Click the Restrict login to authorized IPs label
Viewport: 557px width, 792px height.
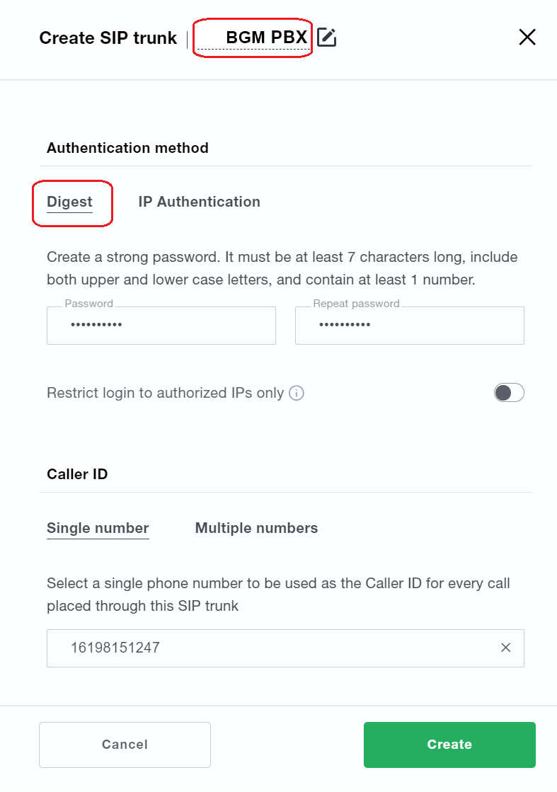point(165,393)
